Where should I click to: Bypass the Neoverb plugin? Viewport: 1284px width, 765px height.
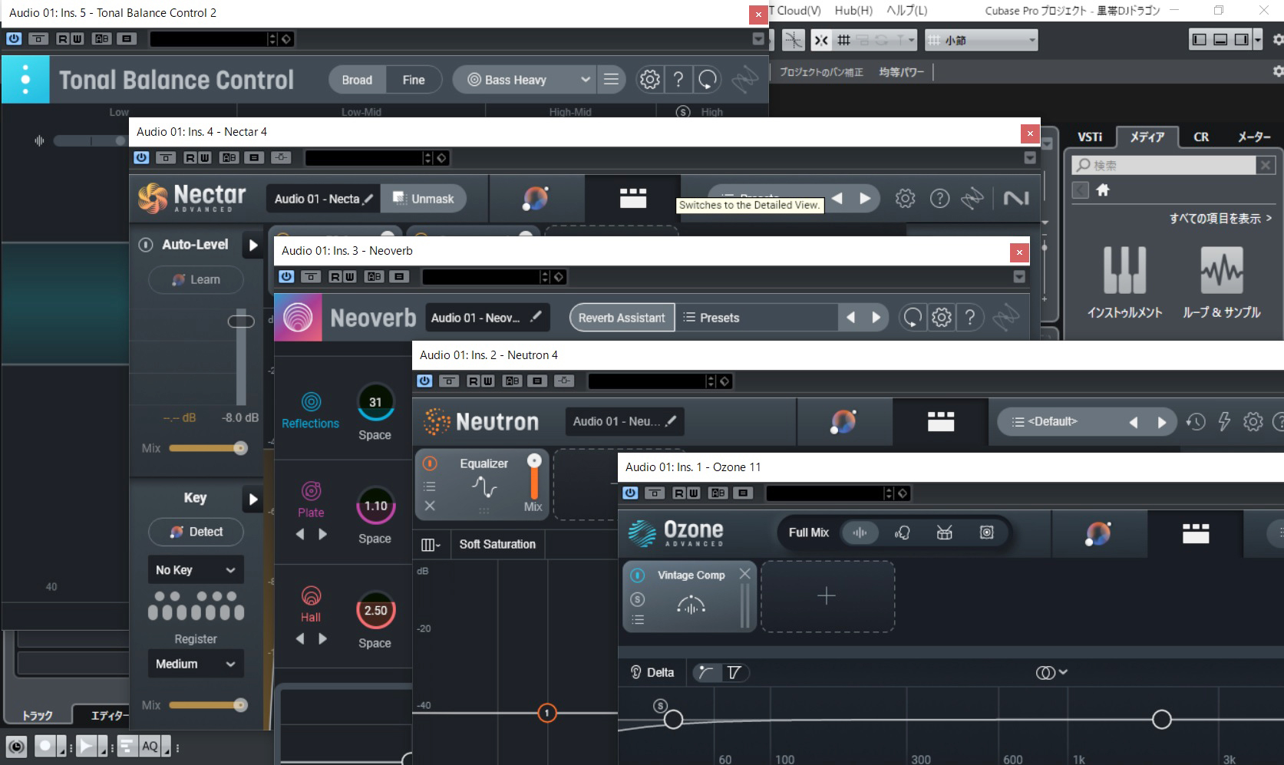[x=286, y=276]
